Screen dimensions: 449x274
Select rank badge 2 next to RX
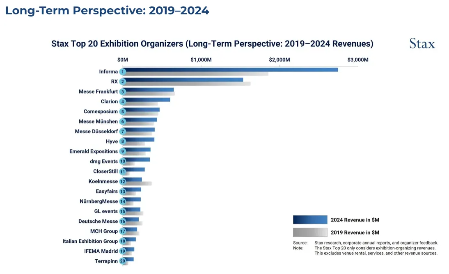(122, 82)
